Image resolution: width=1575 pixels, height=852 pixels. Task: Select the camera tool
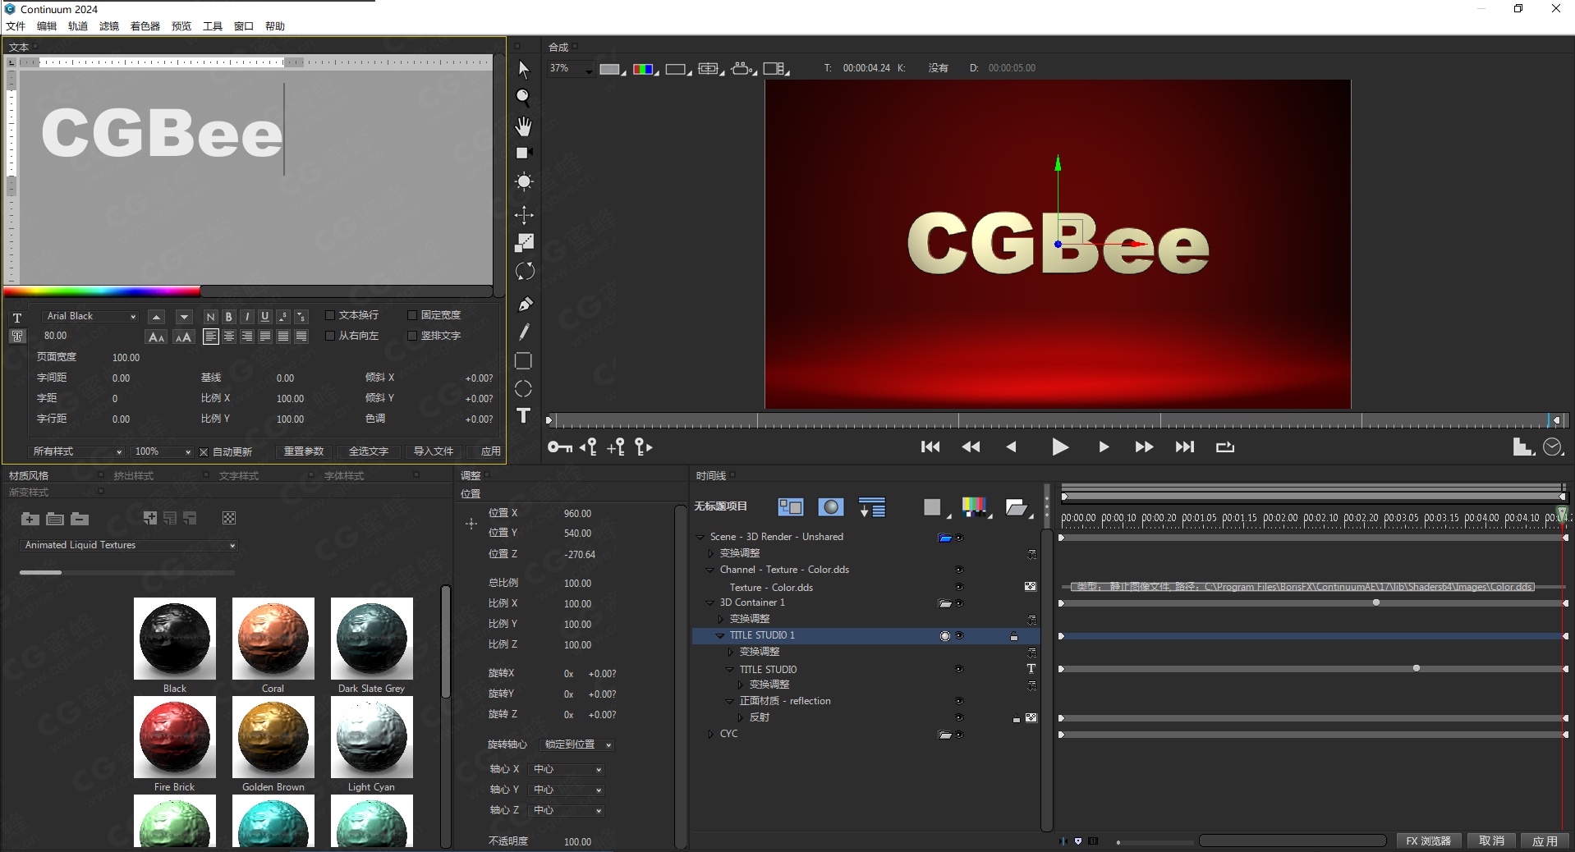pos(524,153)
